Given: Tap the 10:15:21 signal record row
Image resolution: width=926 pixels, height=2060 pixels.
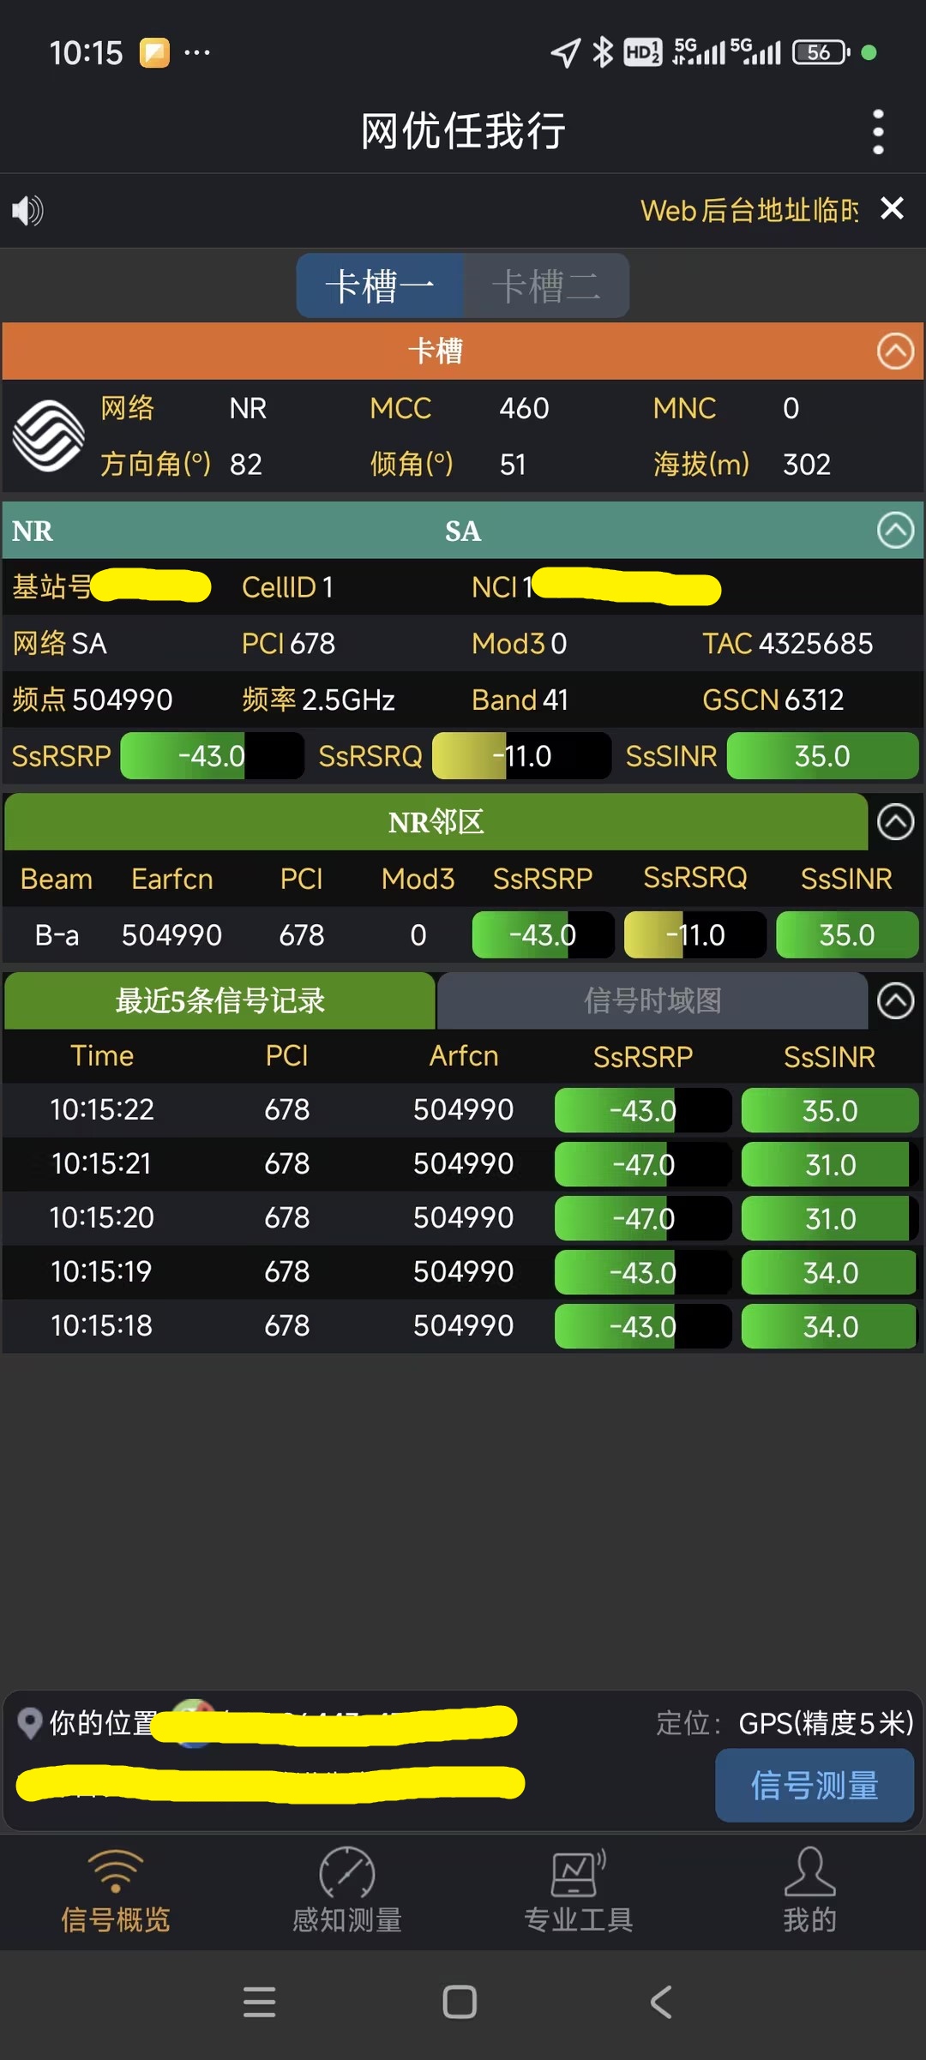Looking at the screenshot, I should click(463, 1164).
